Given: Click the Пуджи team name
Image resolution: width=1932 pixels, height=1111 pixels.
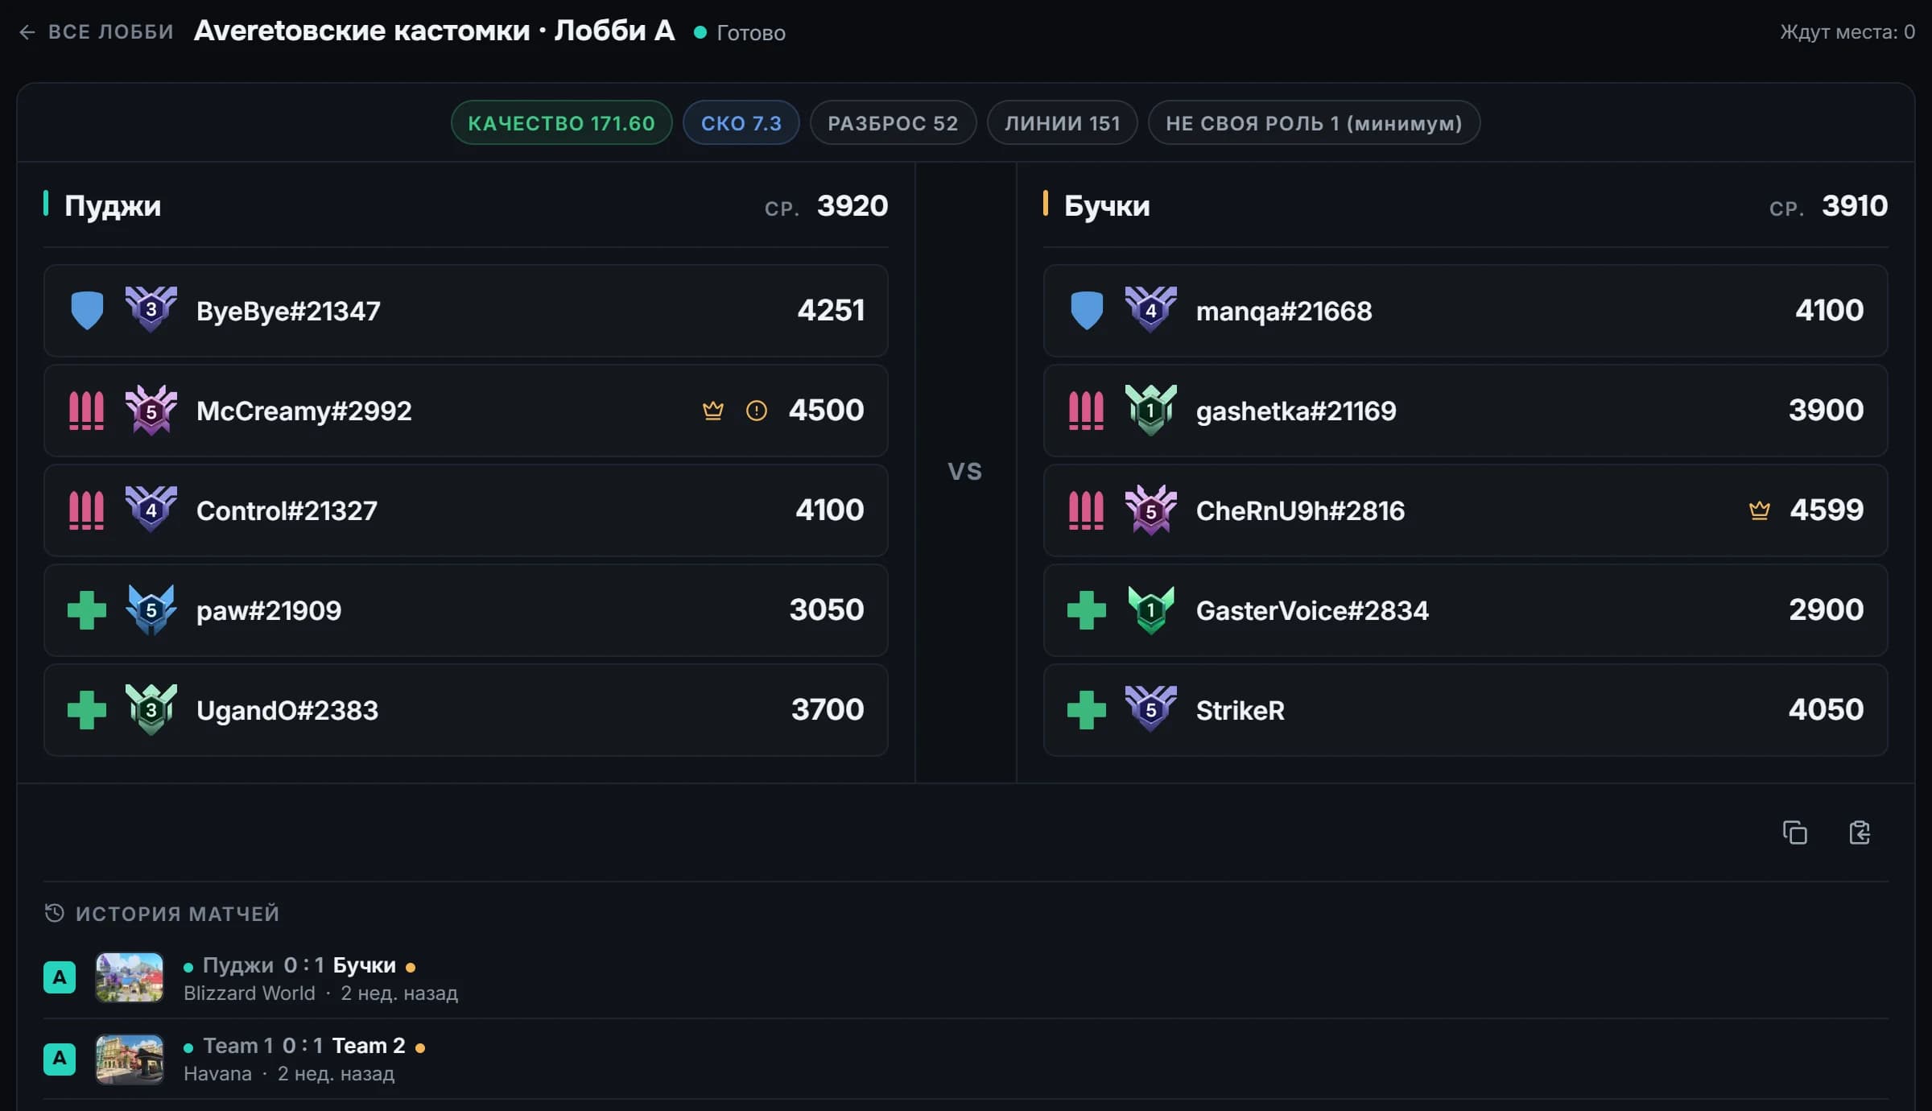Looking at the screenshot, I should pyautogui.click(x=113, y=206).
